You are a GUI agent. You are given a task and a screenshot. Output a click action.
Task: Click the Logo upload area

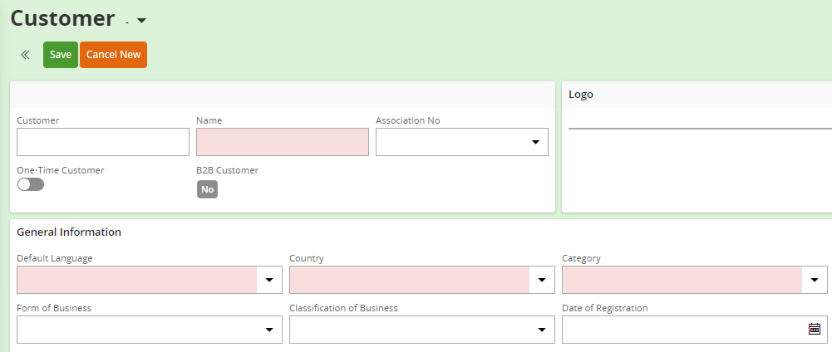[698, 166]
